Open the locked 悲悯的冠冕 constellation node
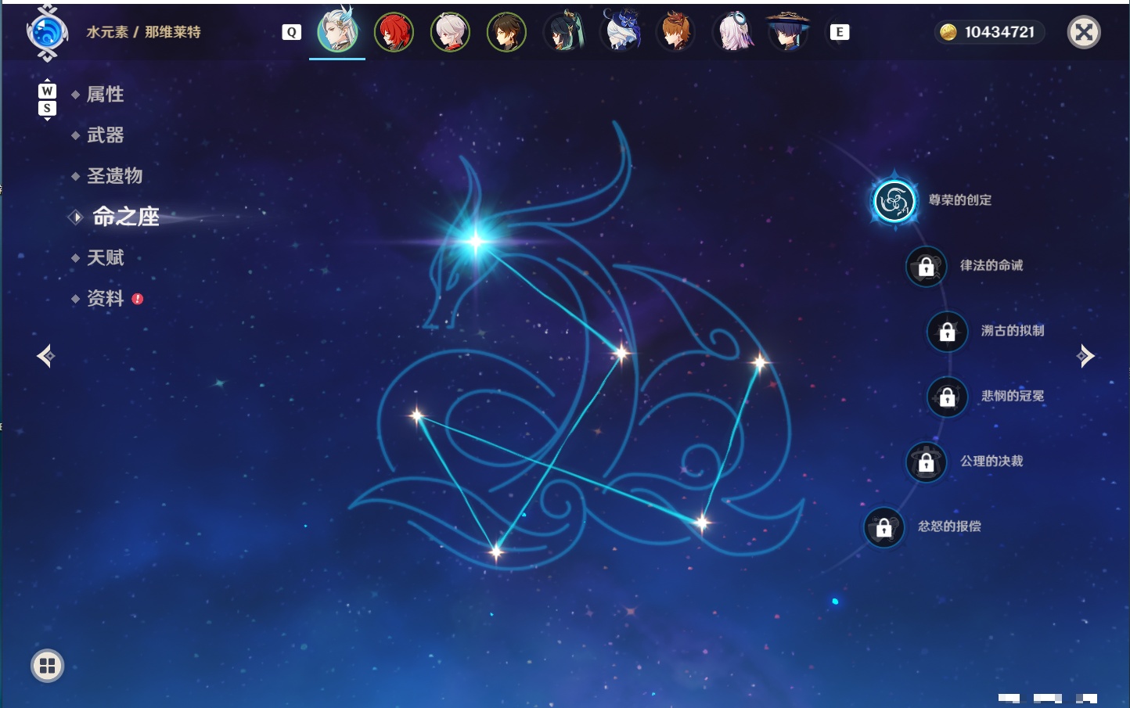Viewport: 1130px width, 708px height. (947, 397)
